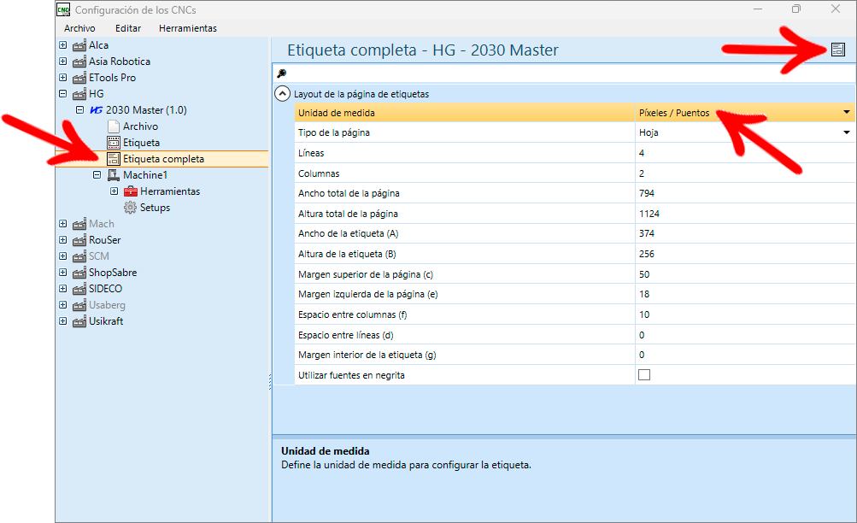Select the HG 2030 Master node
Viewport: 857px width, 523px height.
pyautogui.click(x=138, y=110)
